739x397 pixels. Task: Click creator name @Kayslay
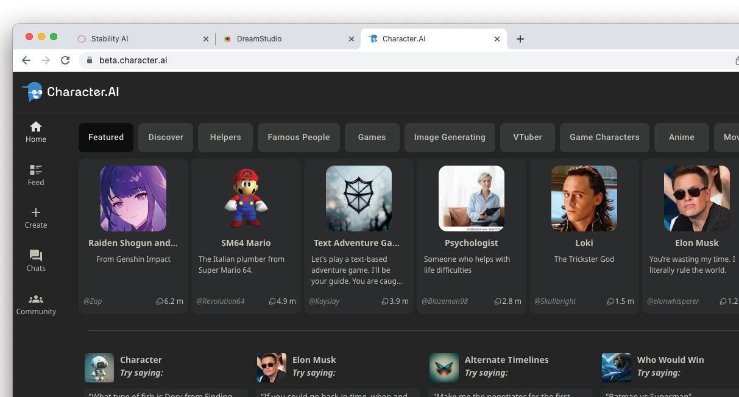tap(324, 301)
